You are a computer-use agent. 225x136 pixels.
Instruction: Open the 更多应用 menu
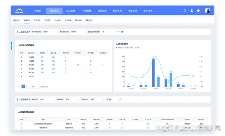click(x=148, y=11)
